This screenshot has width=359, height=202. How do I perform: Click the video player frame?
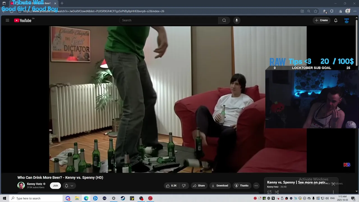[x=178, y=99]
